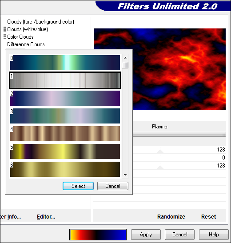
Task: Apply the Plasma filter
Action: 146,235
